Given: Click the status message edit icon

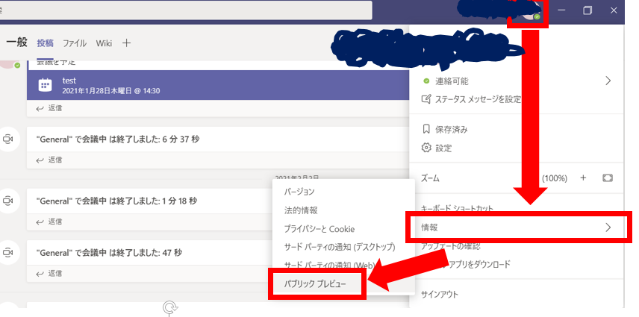Looking at the screenshot, I should (x=426, y=99).
